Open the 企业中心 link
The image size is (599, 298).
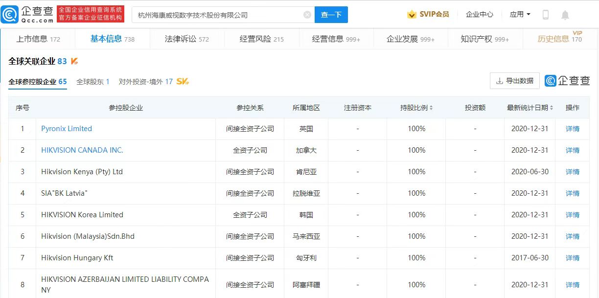(480, 15)
